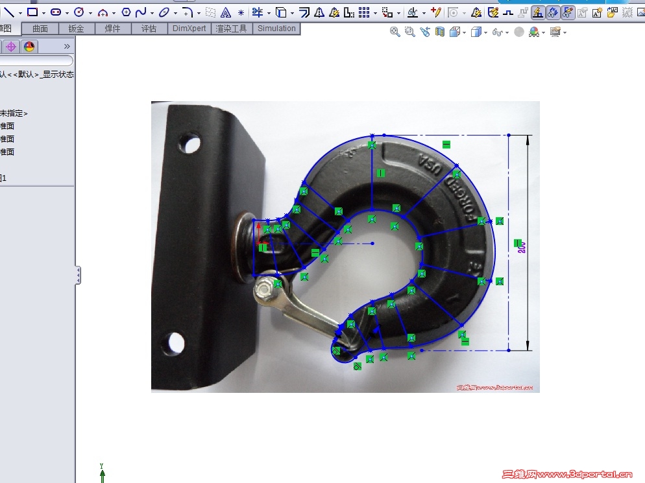Select the sketch Text tool
The image size is (645, 483).
[226, 13]
